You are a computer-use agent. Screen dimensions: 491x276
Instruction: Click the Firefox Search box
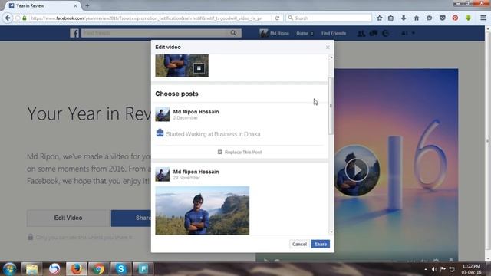click(x=329, y=18)
